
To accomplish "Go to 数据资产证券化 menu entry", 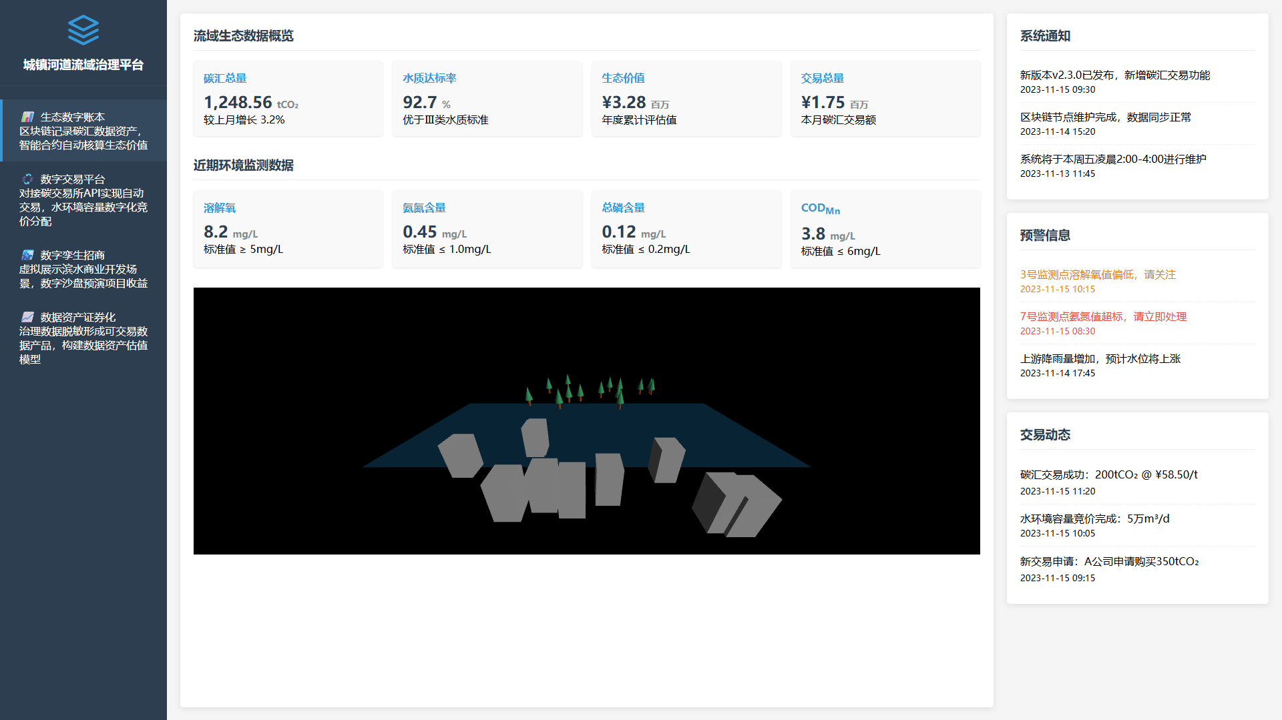I will click(83, 338).
